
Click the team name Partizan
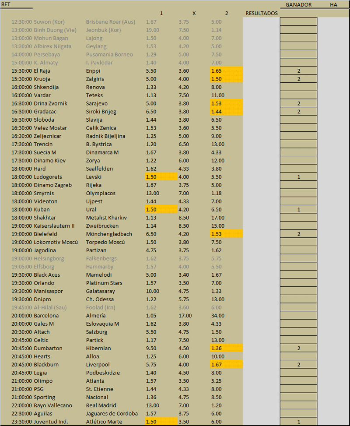pyautogui.click(x=96, y=250)
